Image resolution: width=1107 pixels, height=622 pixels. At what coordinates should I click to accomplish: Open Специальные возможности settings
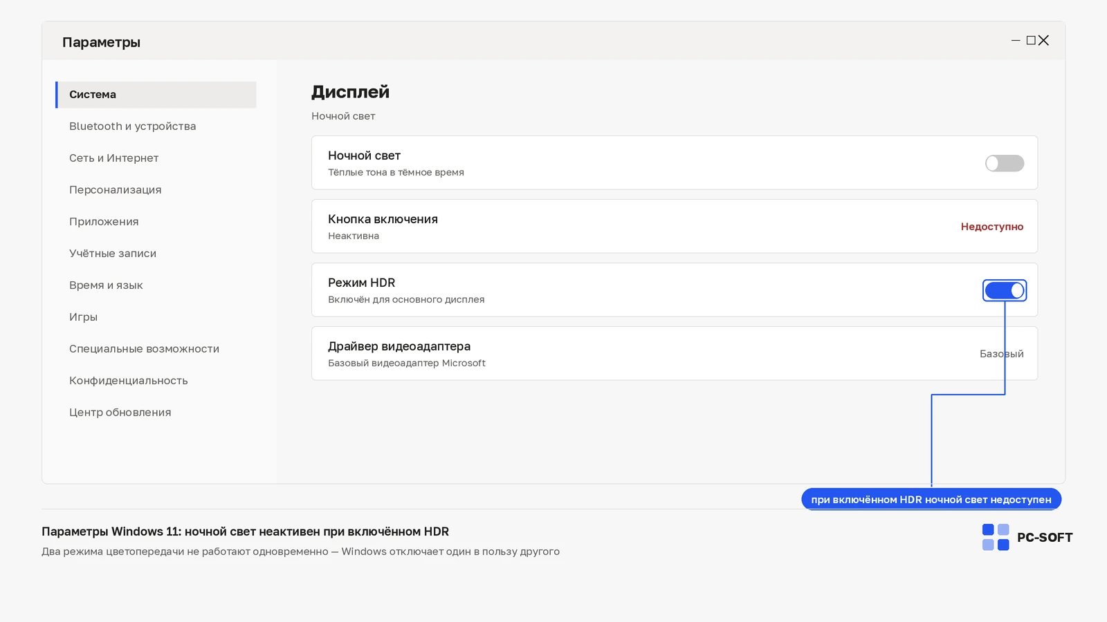click(x=144, y=349)
